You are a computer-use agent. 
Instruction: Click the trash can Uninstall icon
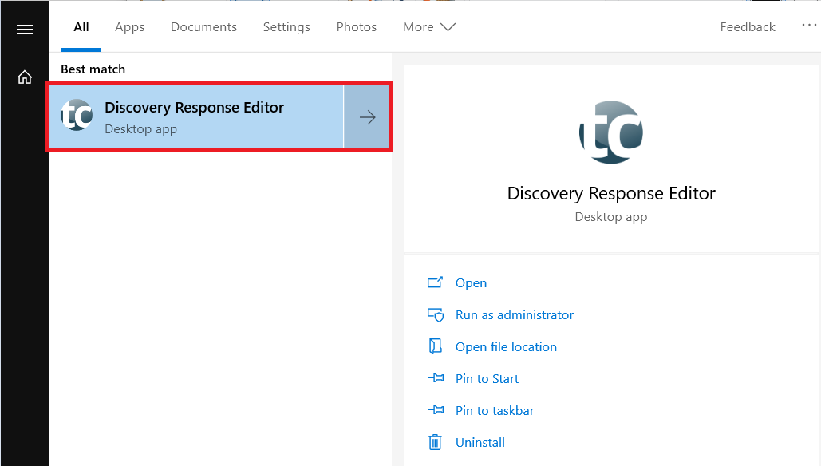tap(435, 442)
